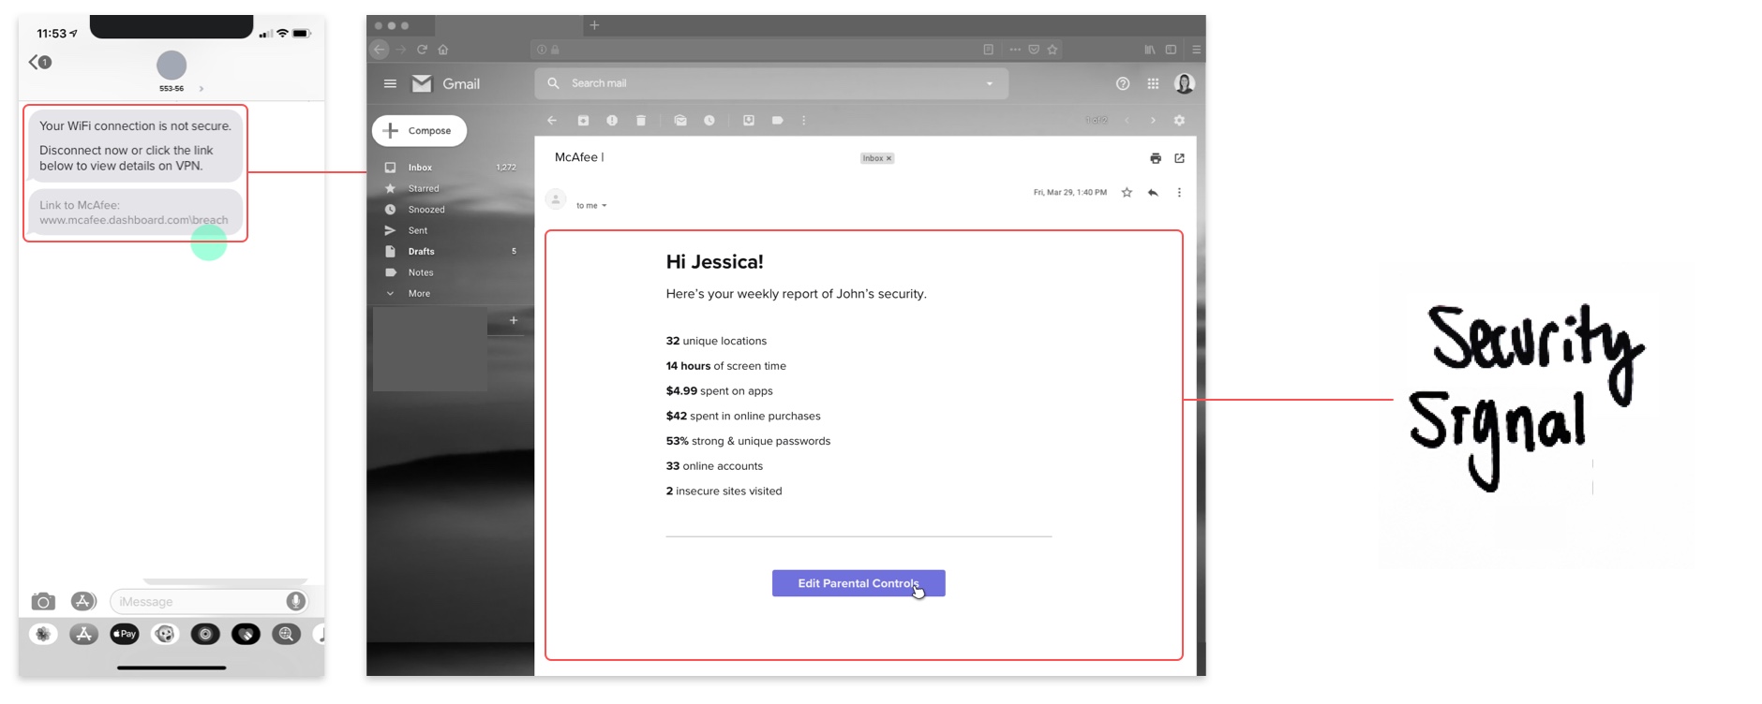
Task: Open the mcafee.dashboard.com link bubble
Action: (135, 213)
